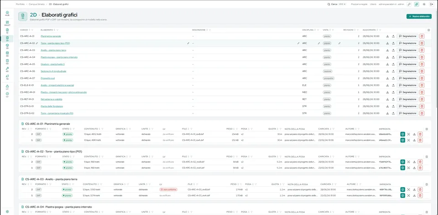This screenshot has height=215, width=438.
Task: Show CS-ARC-A-03_revB.dxf in 3D scene
Action: click(x=402, y=189)
